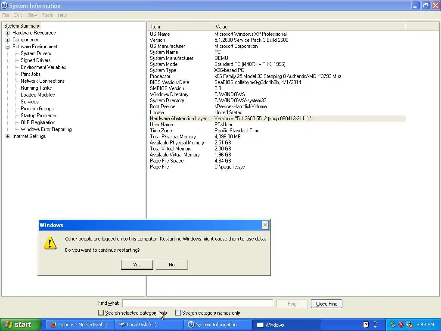Expand the Components tree node
The image size is (441, 331).
(x=8, y=40)
